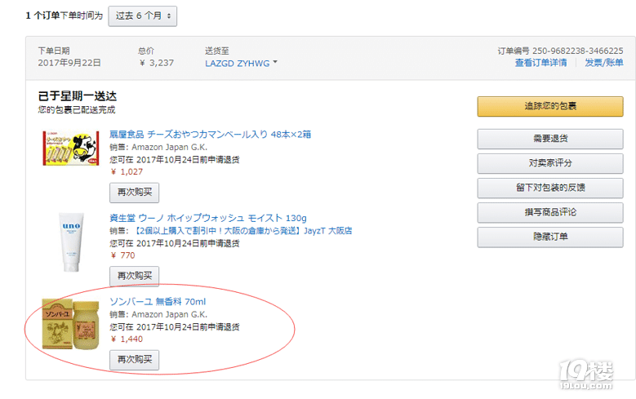The height and width of the screenshot is (399, 636).
Task: Open the cheese snack product thumbnail
Action: [x=71, y=148]
